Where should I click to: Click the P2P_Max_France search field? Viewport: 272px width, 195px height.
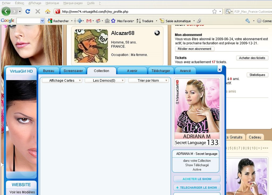click(253, 12)
